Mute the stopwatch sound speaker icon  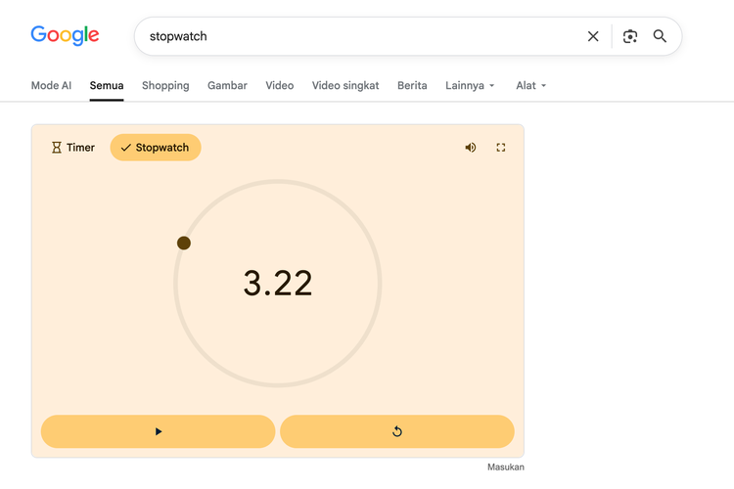tap(471, 148)
